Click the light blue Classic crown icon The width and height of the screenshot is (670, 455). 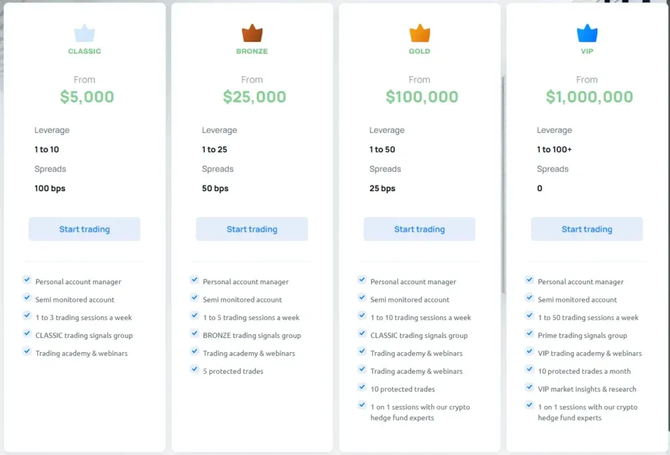click(84, 33)
